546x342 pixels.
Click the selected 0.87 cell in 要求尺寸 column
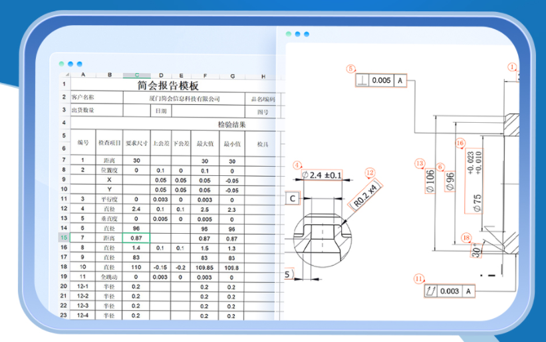pyautogui.click(x=136, y=238)
